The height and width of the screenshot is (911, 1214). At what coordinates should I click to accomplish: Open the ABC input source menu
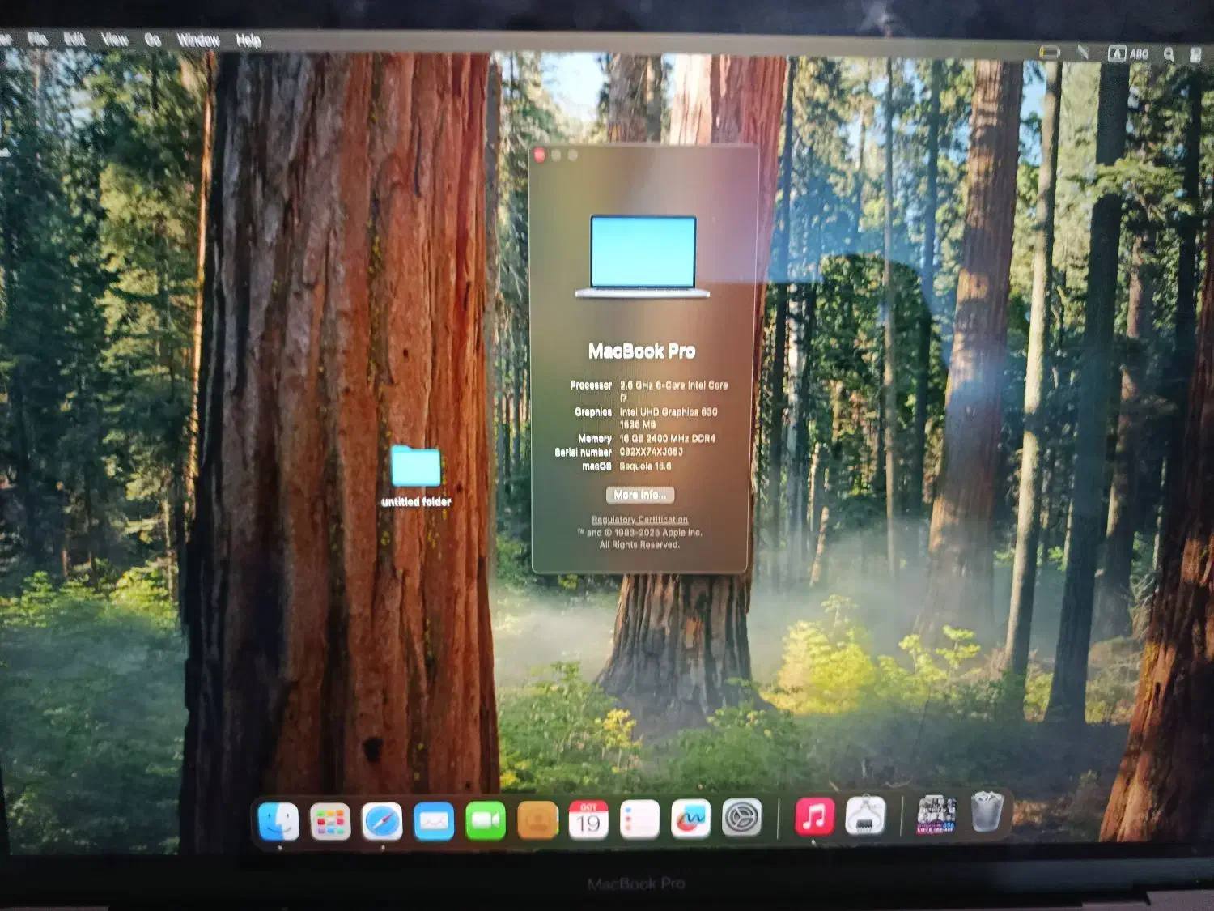[x=1127, y=54]
